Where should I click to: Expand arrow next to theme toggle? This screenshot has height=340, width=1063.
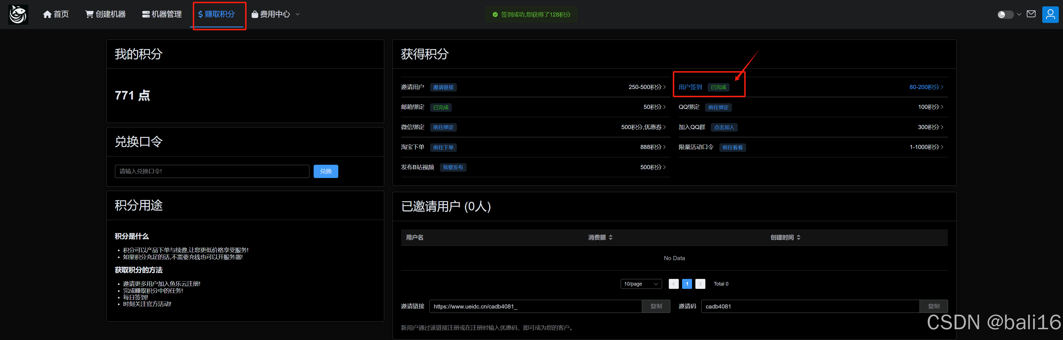coord(1019,14)
